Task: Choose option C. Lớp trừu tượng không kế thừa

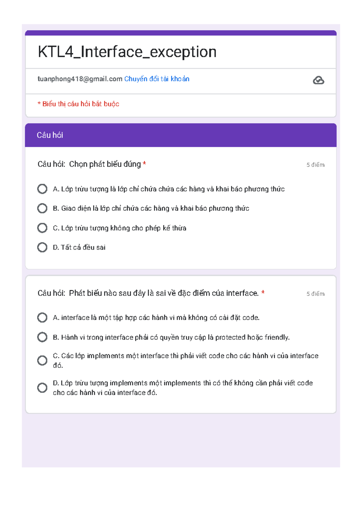Action: pyautogui.click(x=42, y=228)
